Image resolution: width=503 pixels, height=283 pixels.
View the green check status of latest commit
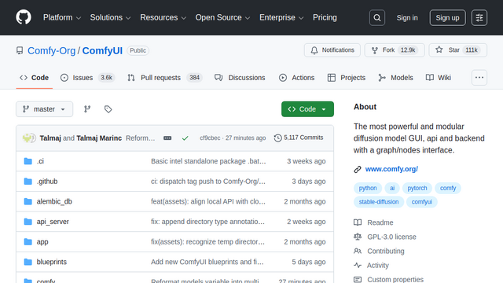tap(185, 138)
